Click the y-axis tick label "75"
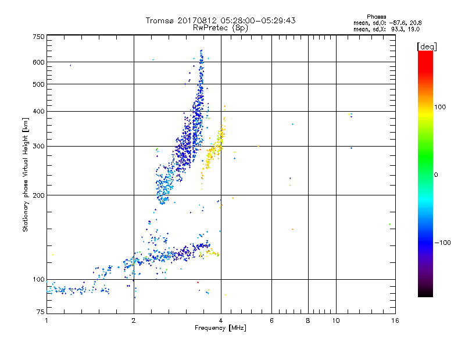The height and width of the screenshot is (349, 465). (x=41, y=312)
